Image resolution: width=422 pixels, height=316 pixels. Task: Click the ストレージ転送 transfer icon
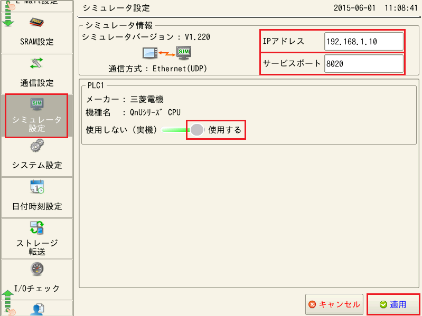click(x=36, y=227)
